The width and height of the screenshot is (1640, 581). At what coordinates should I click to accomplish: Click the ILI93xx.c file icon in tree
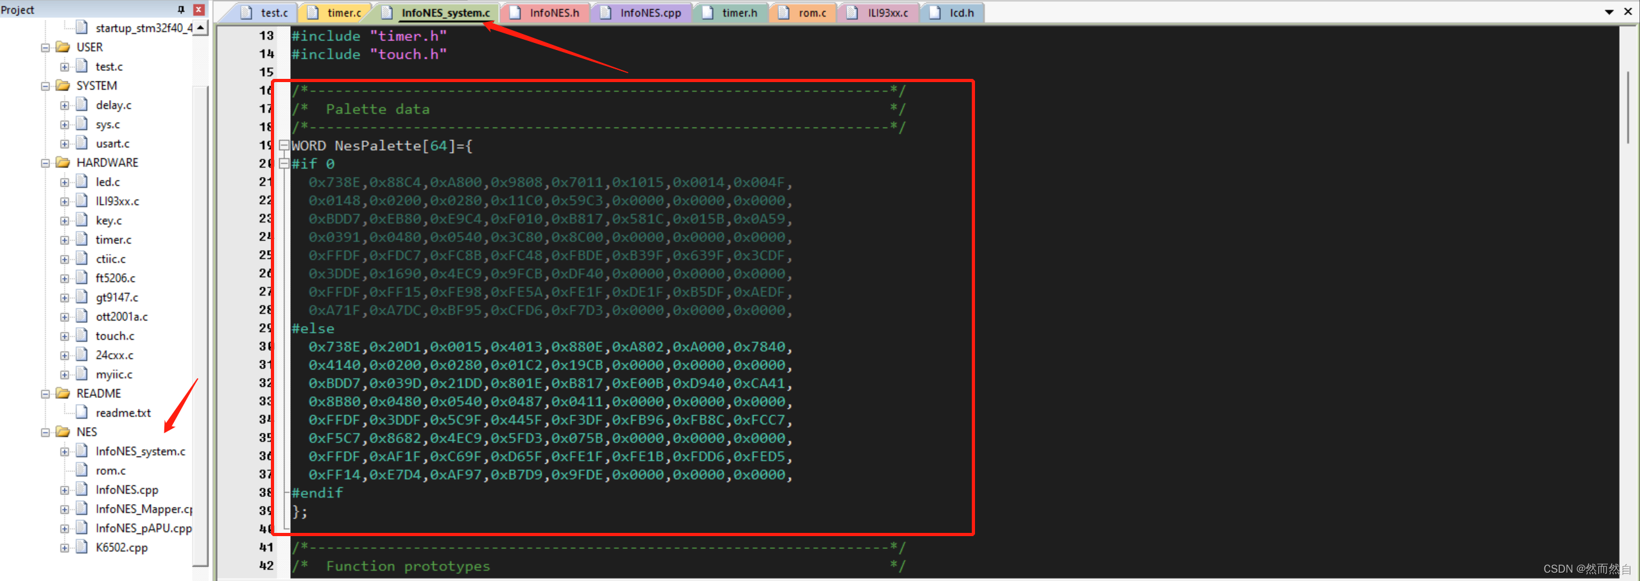pyautogui.click(x=82, y=200)
